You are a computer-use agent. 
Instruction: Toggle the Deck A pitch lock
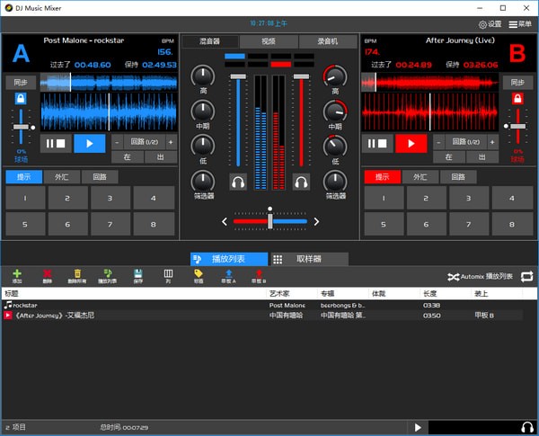tap(20, 98)
